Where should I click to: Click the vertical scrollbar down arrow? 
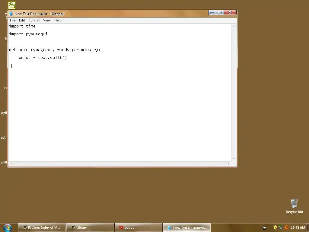(234, 159)
